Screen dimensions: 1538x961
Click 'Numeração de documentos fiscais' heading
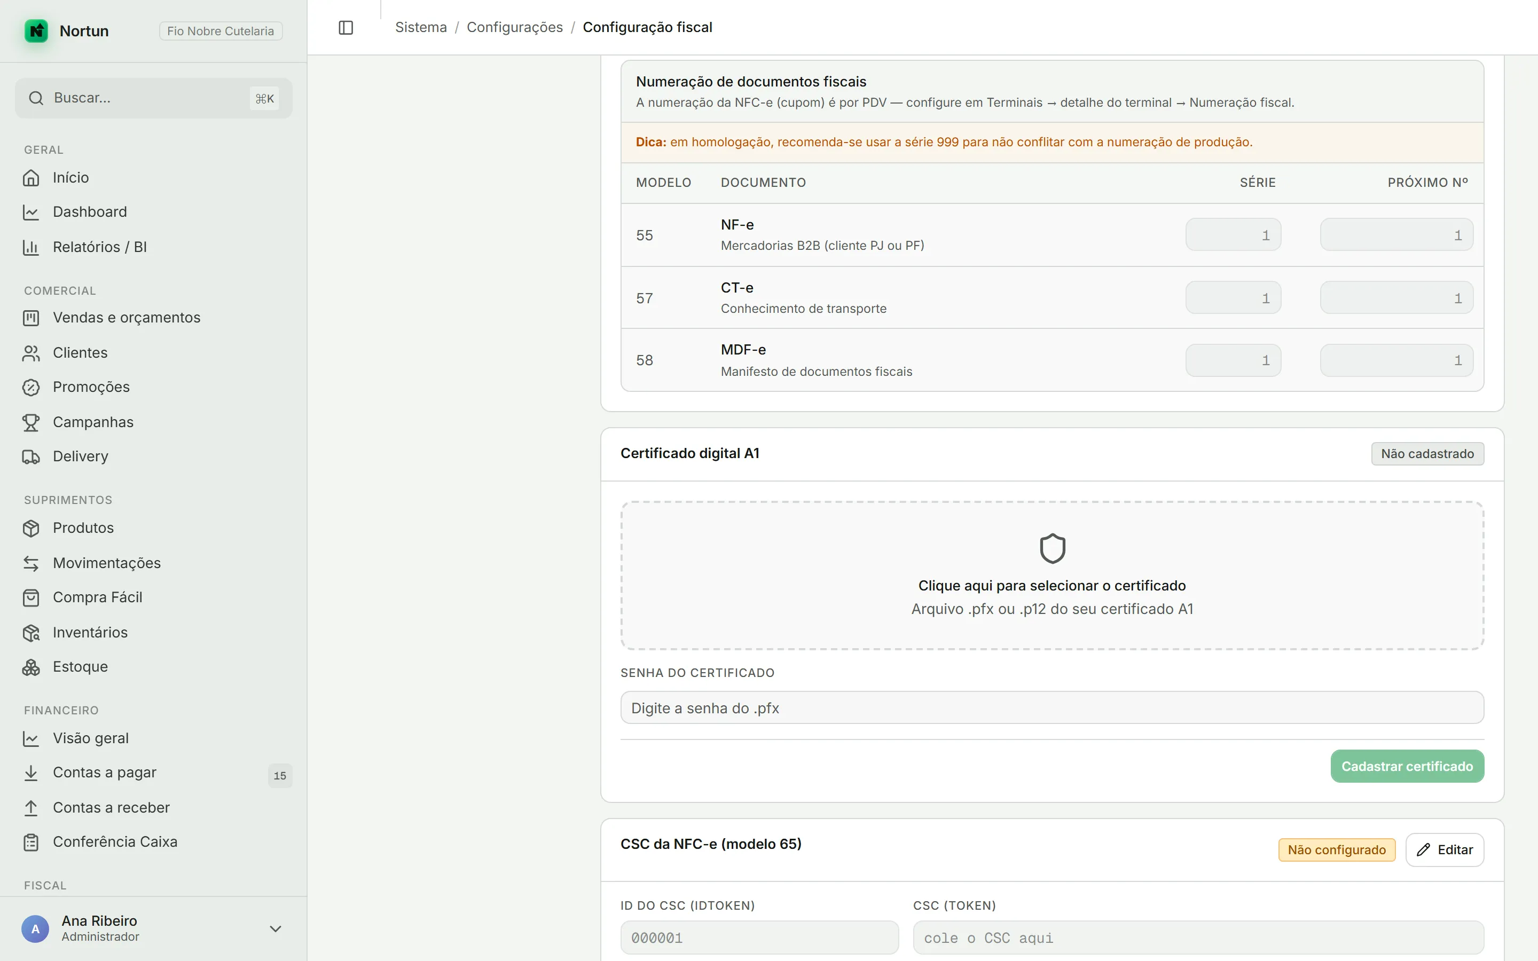(751, 81)
